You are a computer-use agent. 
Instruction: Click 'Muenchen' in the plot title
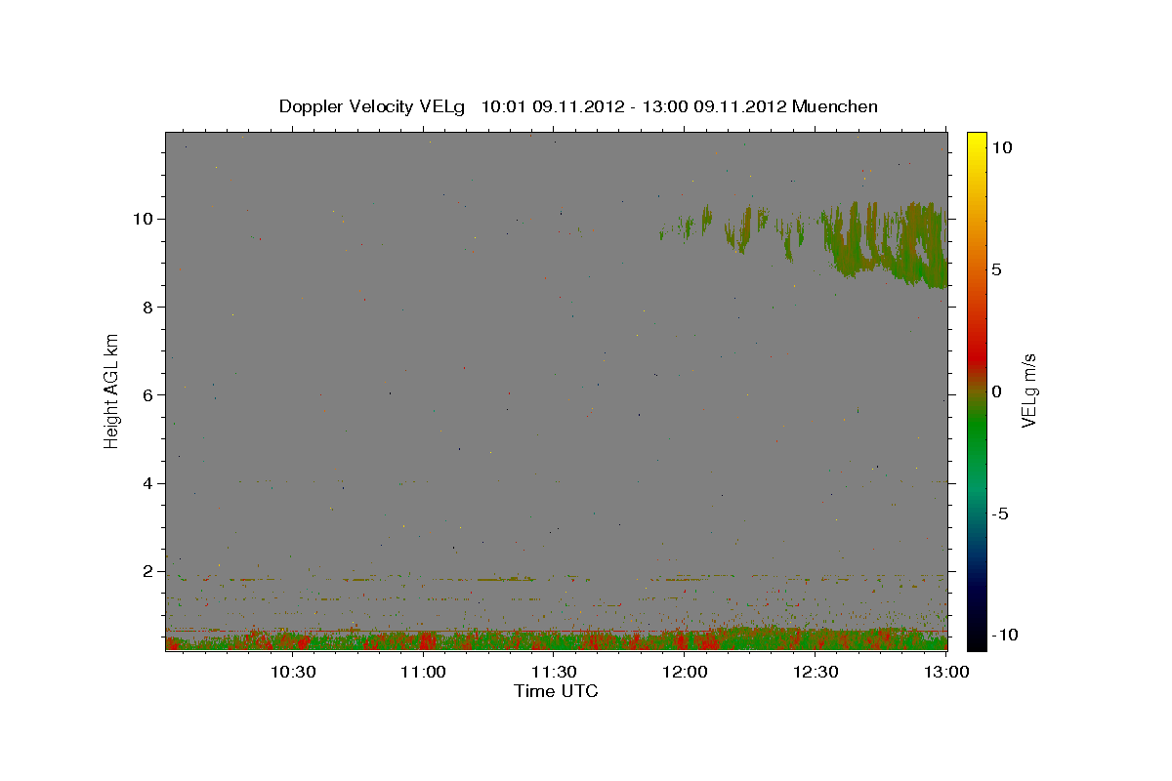click(835, 106)
